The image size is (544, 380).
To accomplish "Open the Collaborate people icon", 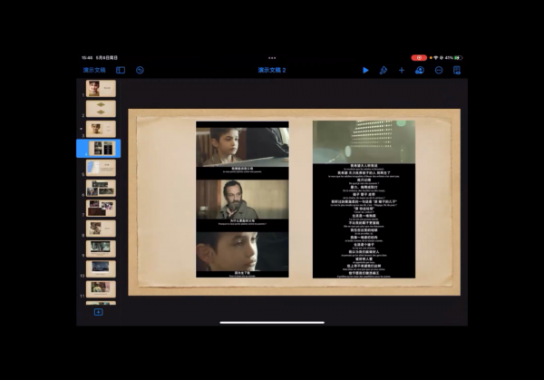I will coord(420,70).
